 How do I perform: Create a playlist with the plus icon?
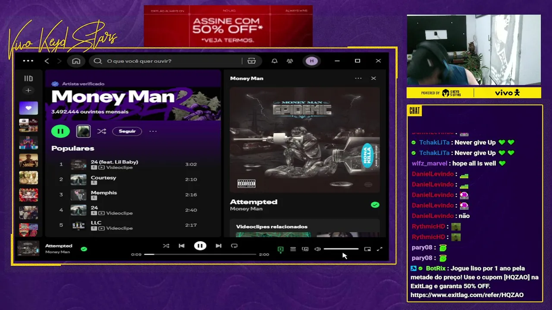[x=28, y=90]
